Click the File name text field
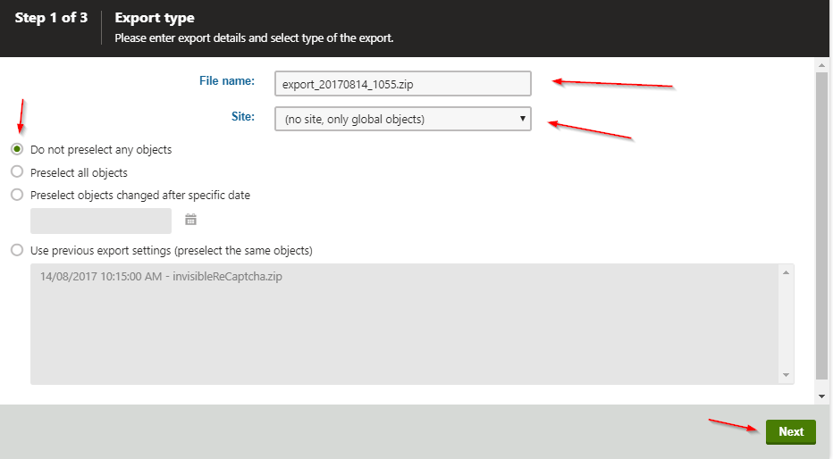The height and width of the screenshot is (459, 833). pyautogui.click(x=402, y=83)
